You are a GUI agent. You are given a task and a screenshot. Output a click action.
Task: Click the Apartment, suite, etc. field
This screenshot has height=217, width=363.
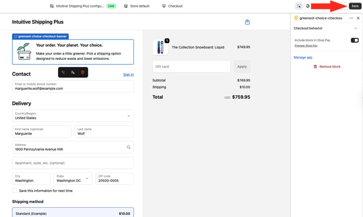point(73,163)
